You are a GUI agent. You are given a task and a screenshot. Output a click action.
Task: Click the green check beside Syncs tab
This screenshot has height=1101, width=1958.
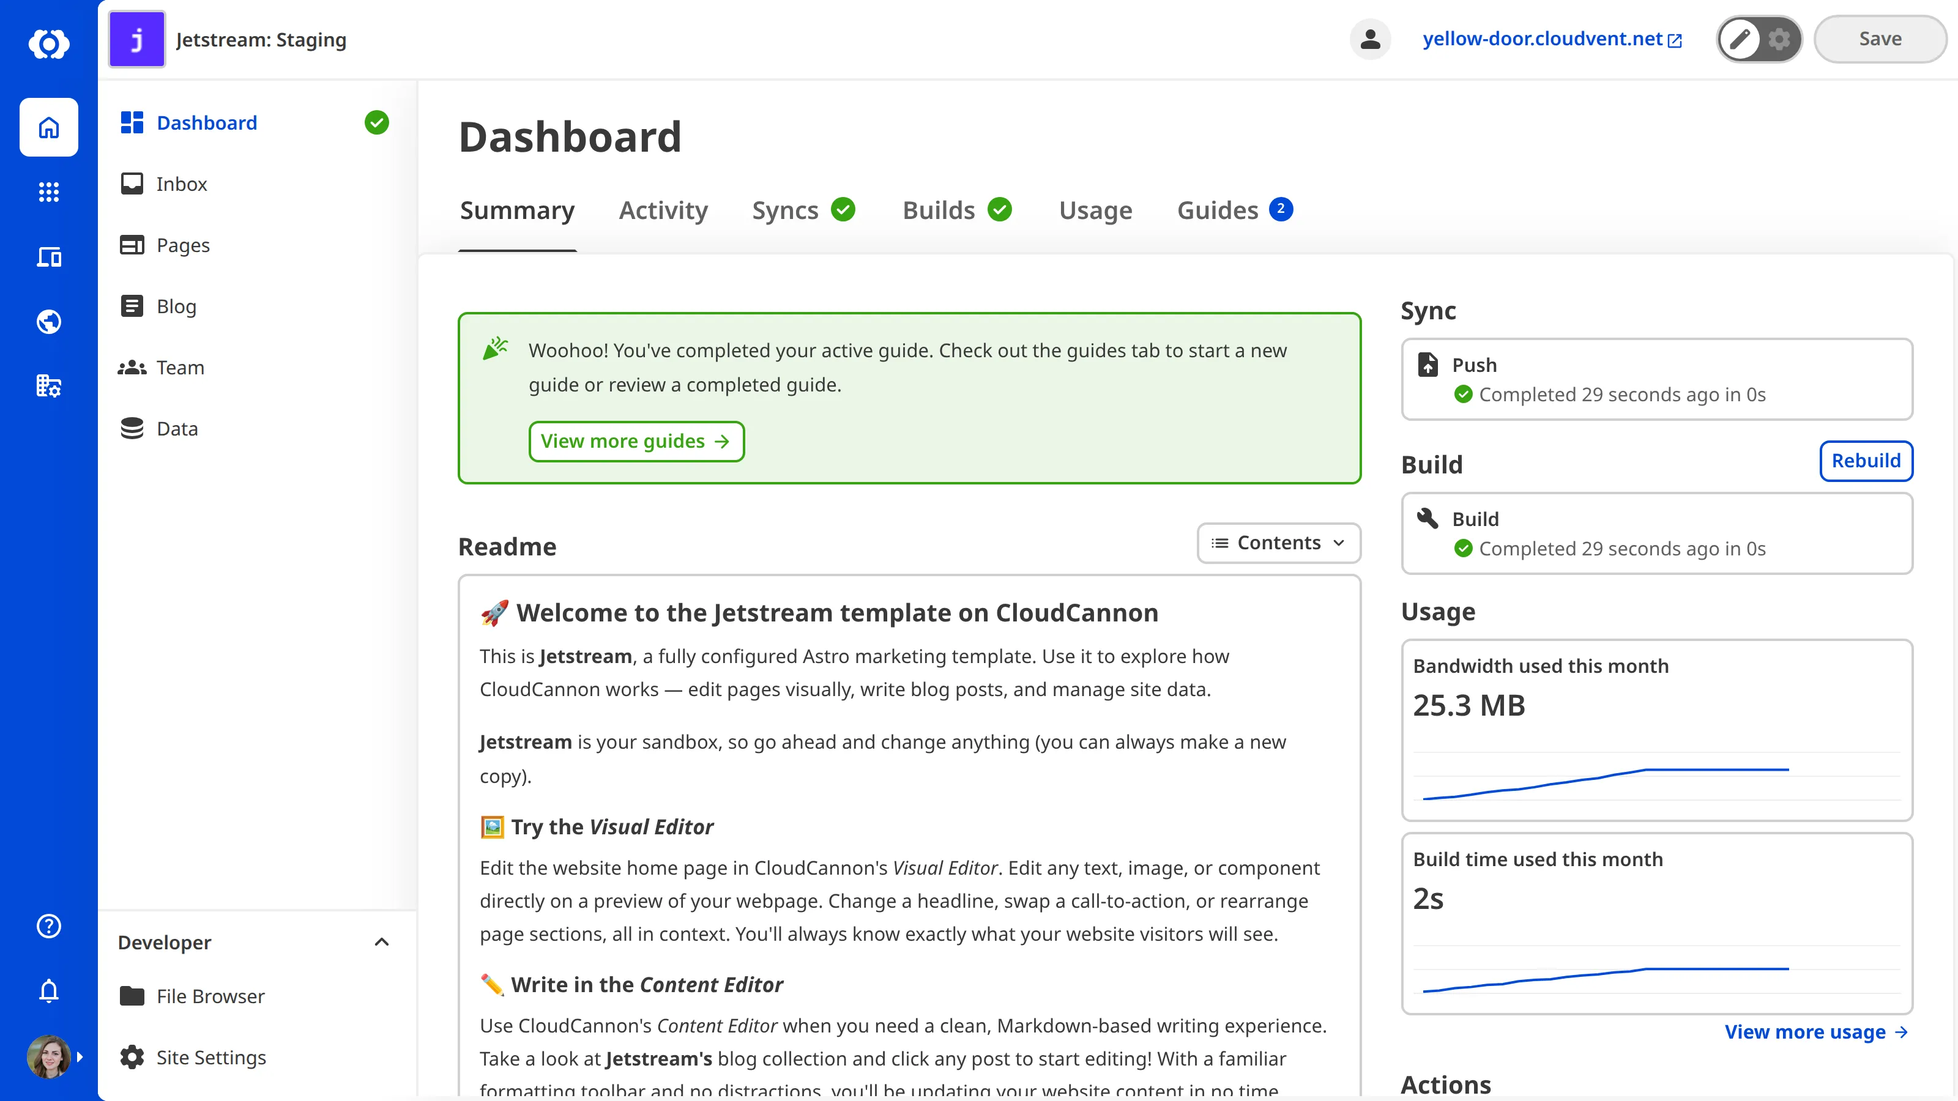point(843,209)
